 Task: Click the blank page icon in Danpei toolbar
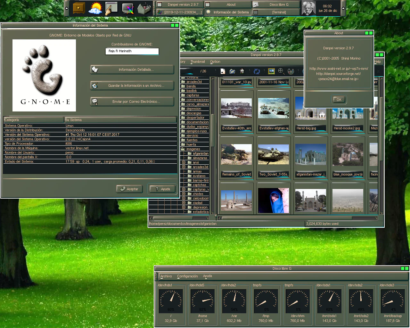coord(223,71)
